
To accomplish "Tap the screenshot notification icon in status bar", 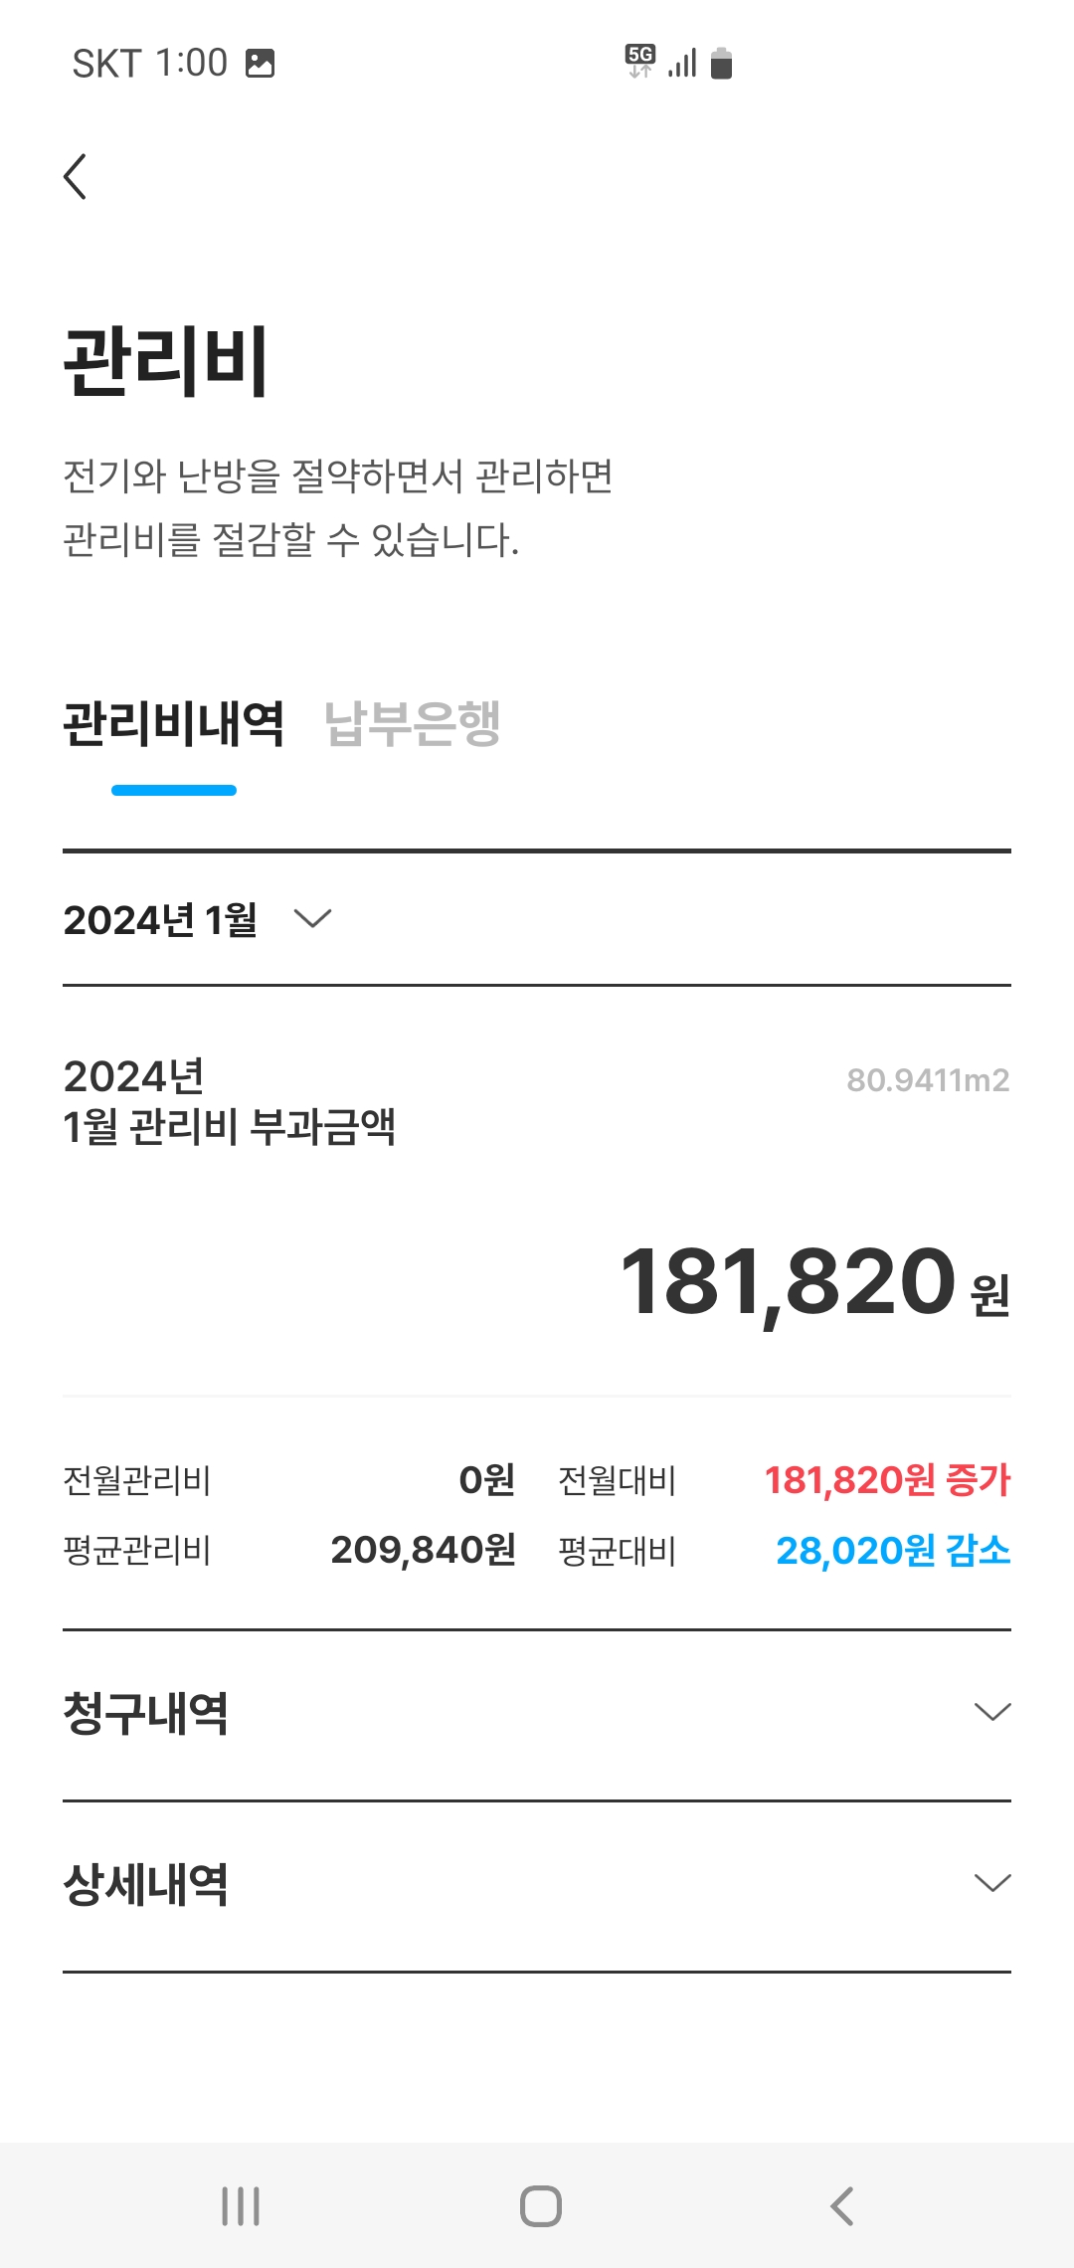I will 261,64.
